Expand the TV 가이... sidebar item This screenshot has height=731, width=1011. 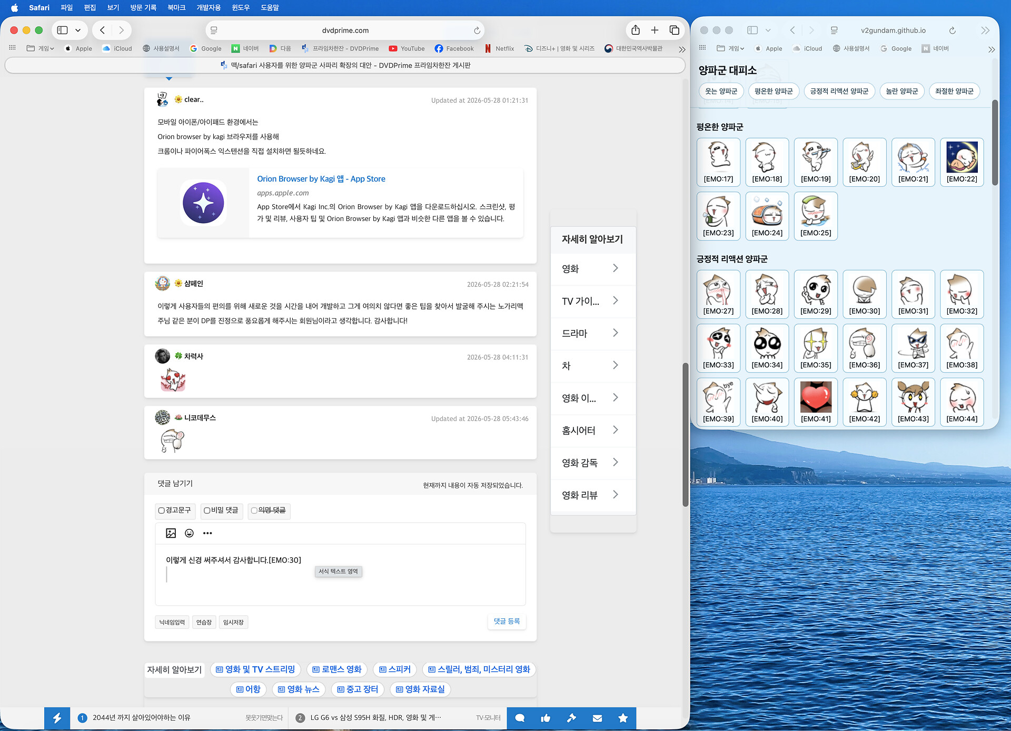(593, 301)
